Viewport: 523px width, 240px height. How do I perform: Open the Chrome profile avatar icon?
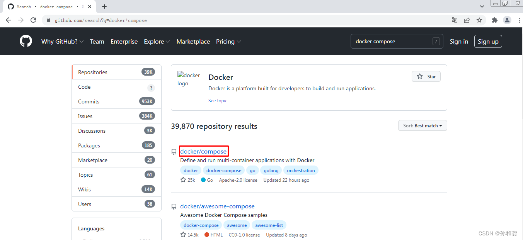tap(507, 20)
